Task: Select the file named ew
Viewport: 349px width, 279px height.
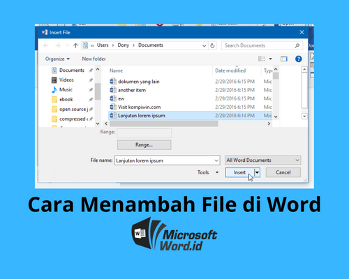Action: click(x=121, y=99)
